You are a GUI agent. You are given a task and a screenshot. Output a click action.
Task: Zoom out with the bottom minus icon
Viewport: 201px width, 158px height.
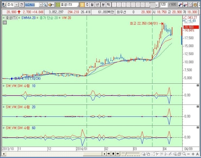(x=189, y=154)
